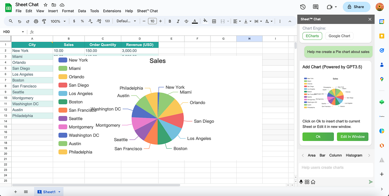
Task: Click the fill color bucket icon
Action: click(205, 21)
